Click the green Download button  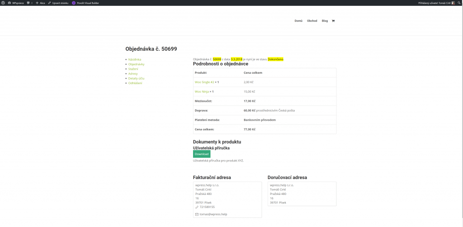point(202,154)
